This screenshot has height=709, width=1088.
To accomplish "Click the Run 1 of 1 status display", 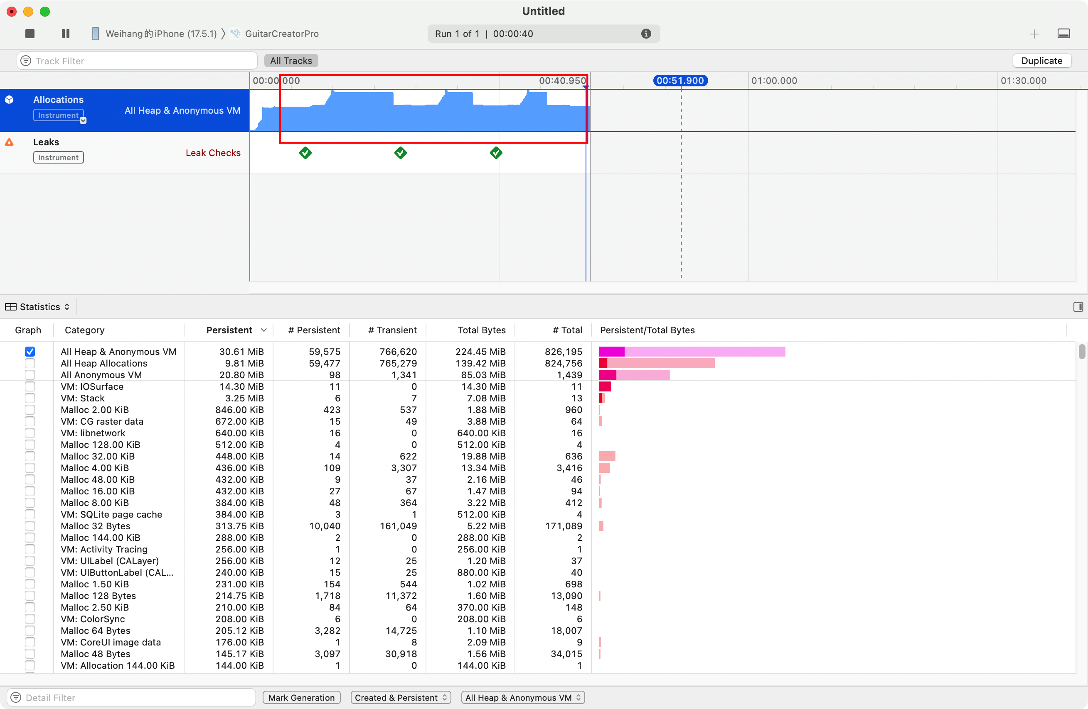I will point(544,34).
